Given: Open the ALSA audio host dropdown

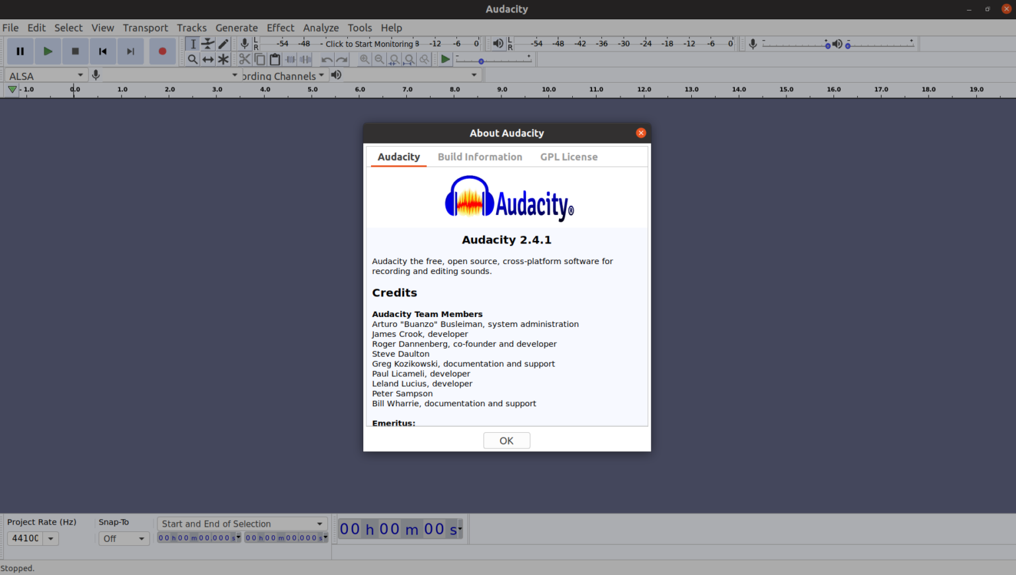Looking at the screenshot, I should (x=45, y=75).
